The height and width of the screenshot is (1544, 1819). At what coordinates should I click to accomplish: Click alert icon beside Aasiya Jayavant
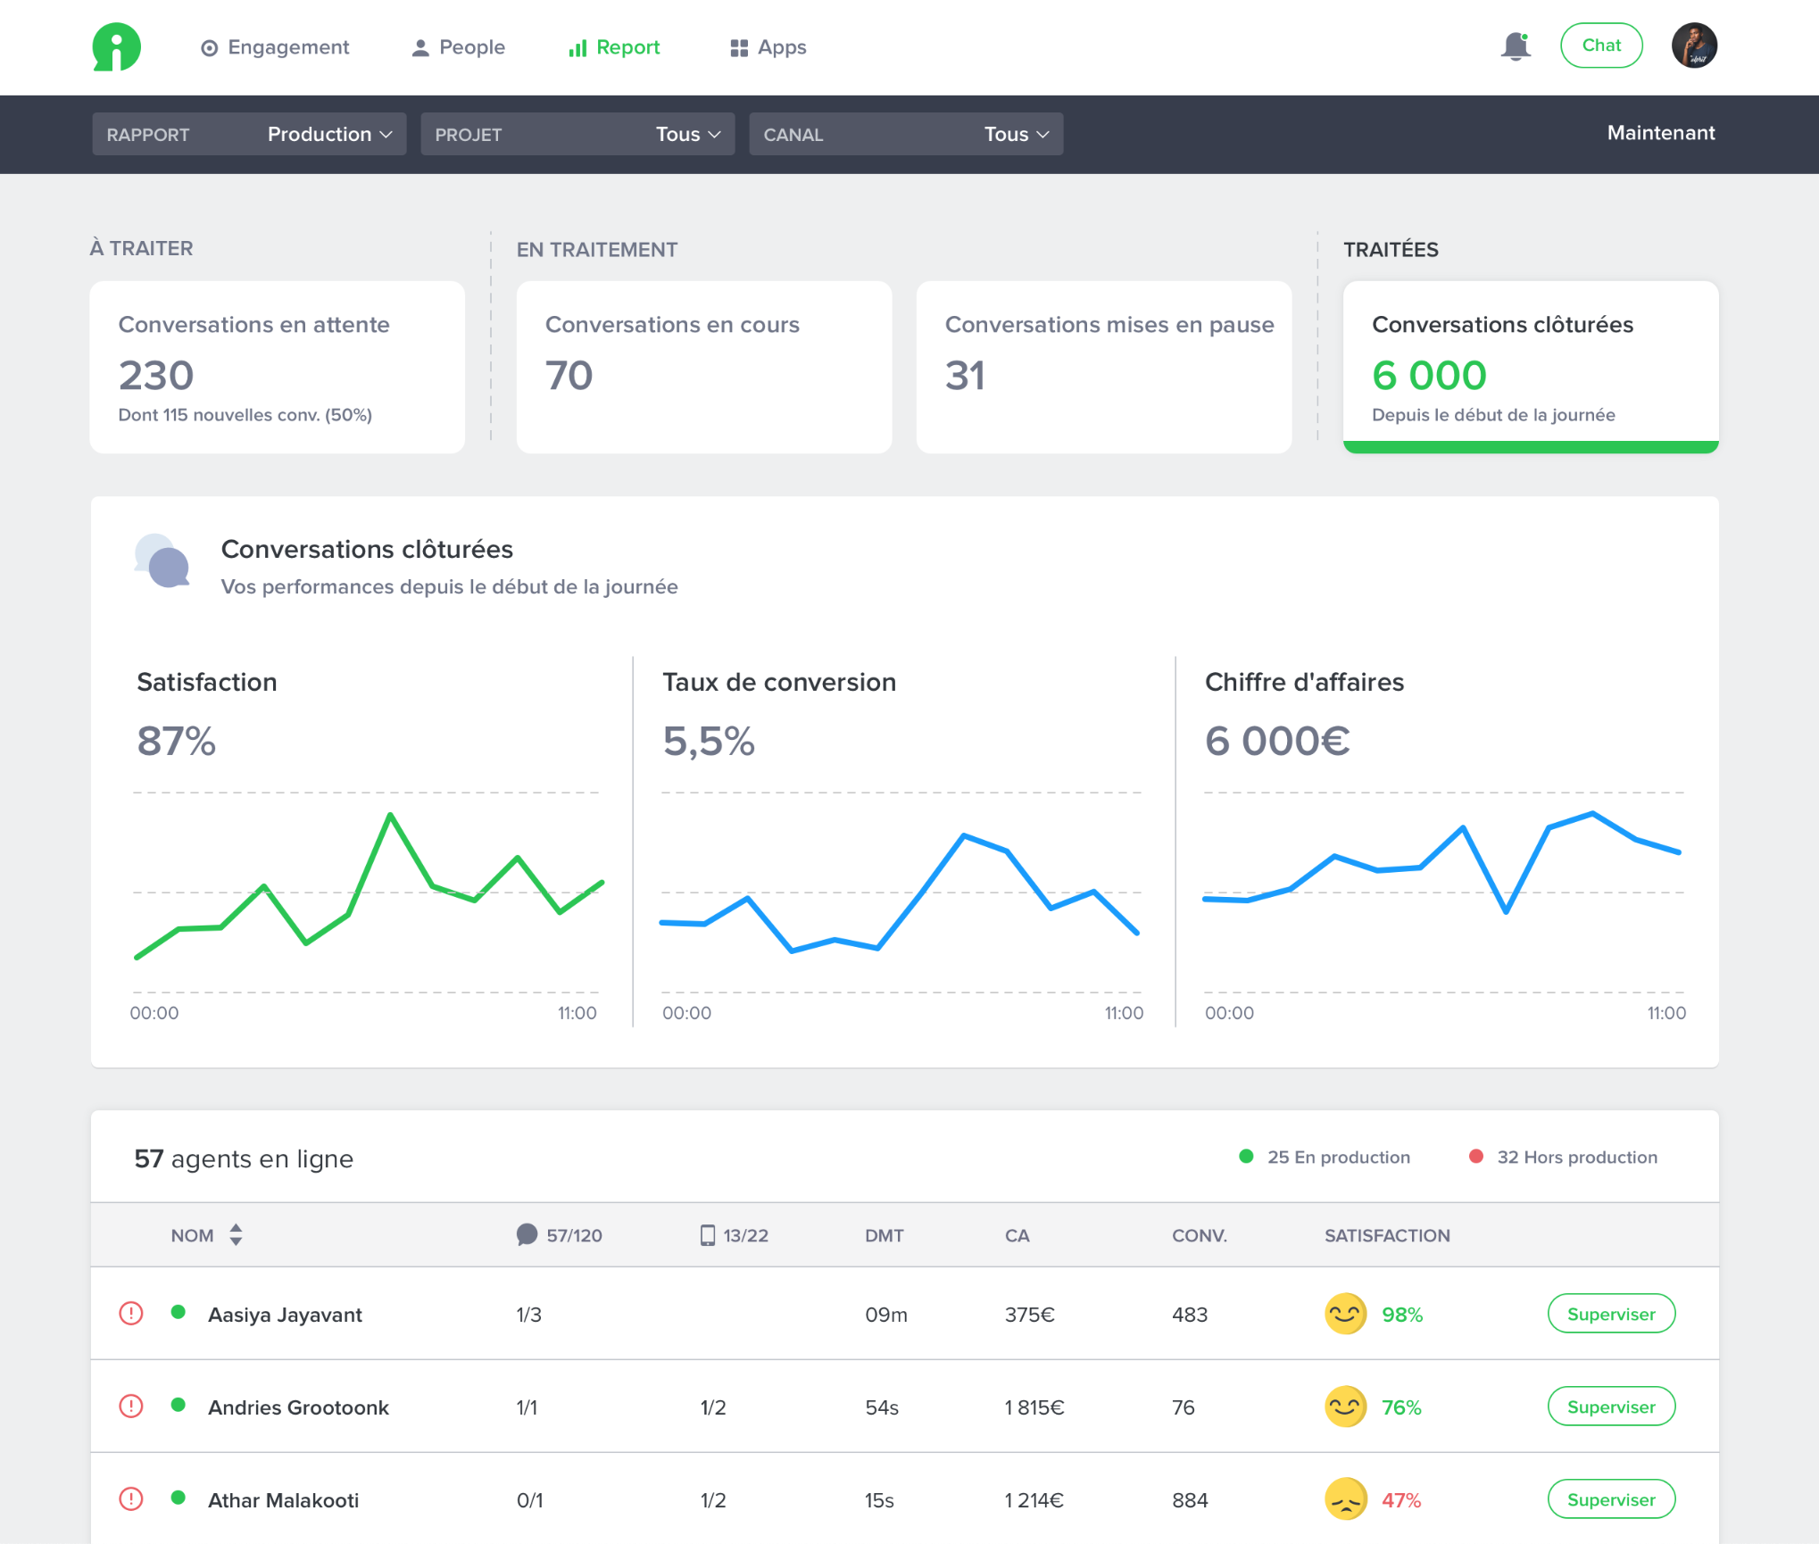click(131, 1313)
